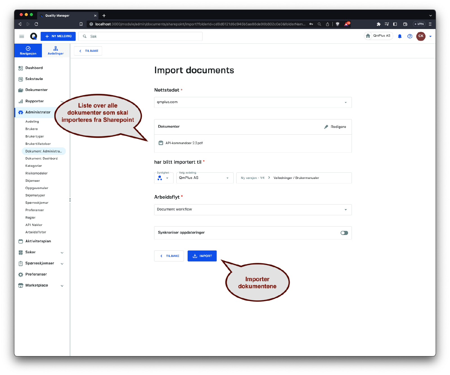Enable the Synkroniser oppdateringer toggle
Viewport: 450px width, 375px height.
[x=344, y=233]
